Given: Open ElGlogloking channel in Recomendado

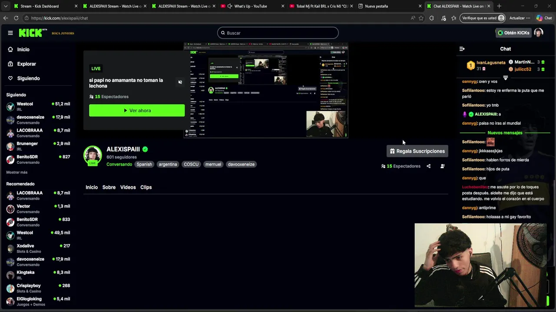Looking at the screenshot, I should pyautogui.click(x=38, y=301).
